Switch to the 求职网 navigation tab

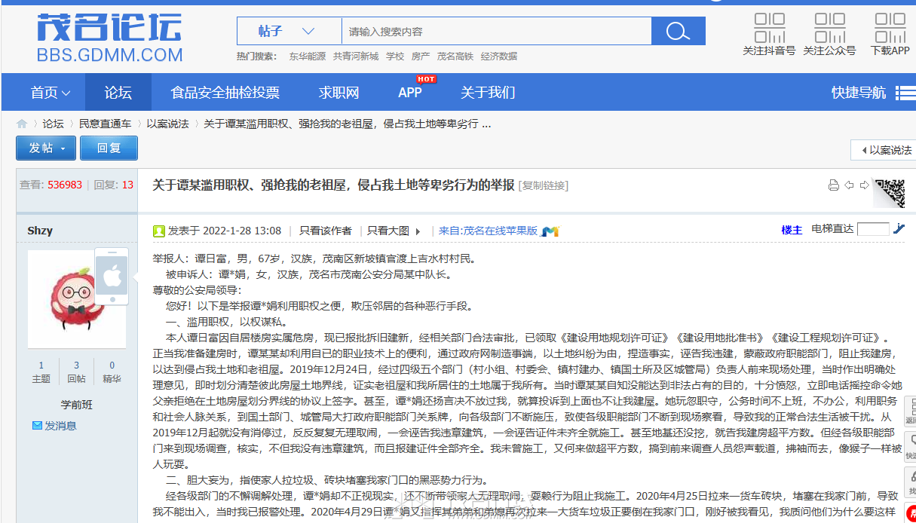[339, 93]
